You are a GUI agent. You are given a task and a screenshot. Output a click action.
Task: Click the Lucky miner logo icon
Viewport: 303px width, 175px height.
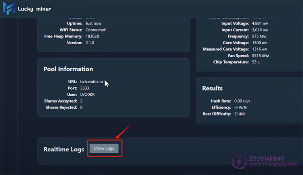(9, 9)
